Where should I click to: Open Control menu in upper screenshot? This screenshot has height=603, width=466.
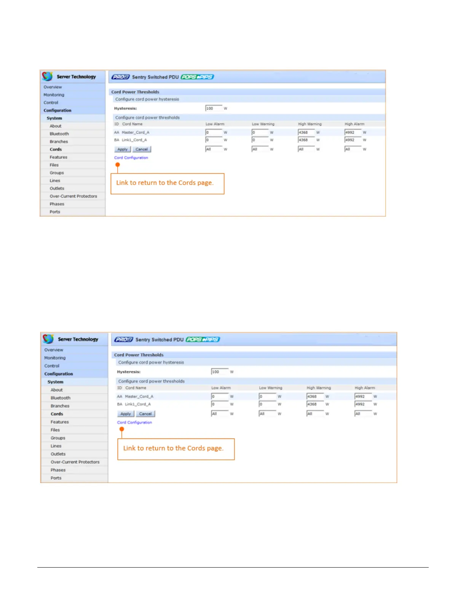pyautogui.click(x=51, y=103)
